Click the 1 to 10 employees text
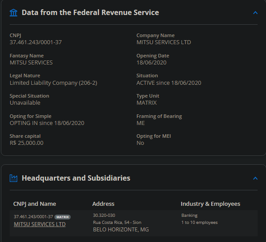 point(199,223)
